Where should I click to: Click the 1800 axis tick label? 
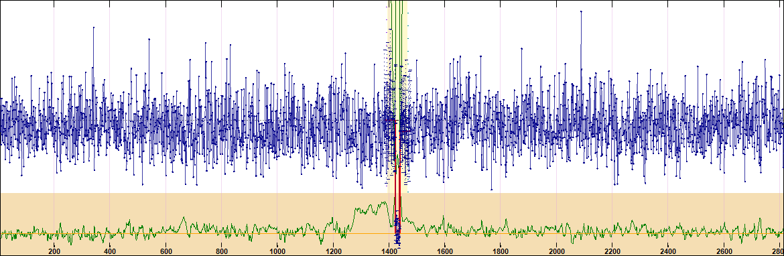[501, 251]
